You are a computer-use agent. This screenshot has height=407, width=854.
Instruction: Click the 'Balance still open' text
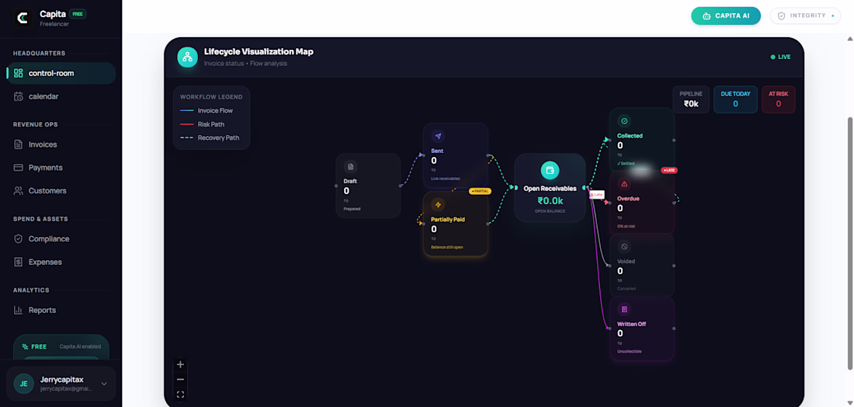(x=446, y=247)
